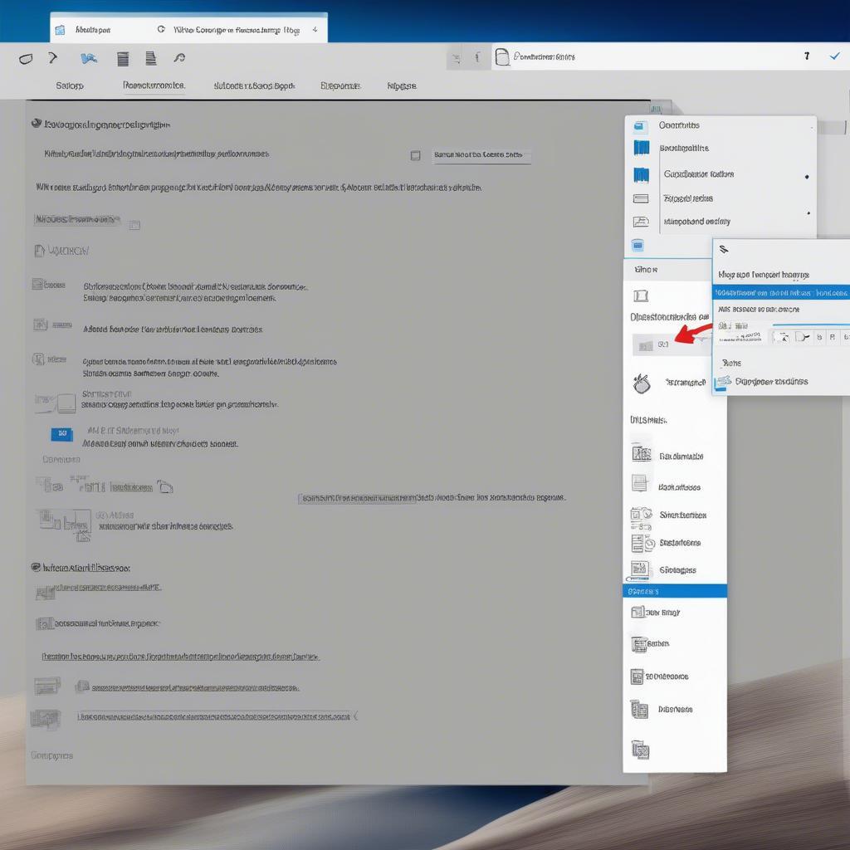Click the bottom flyout entry with the blue icon
Screen dimensions: 850x850
[762, 382]
